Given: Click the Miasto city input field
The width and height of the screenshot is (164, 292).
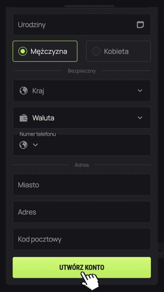Looking at the screenshot, I should click(82, 185).
